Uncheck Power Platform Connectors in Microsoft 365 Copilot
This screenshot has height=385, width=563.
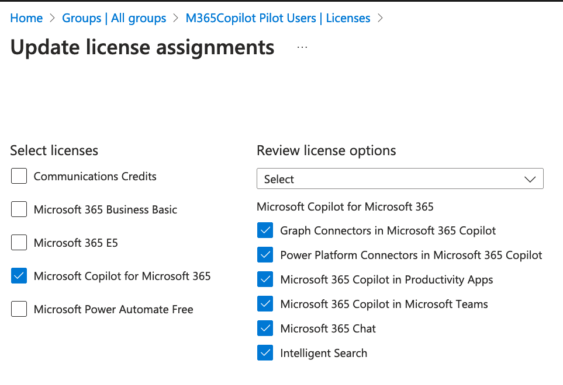(265, 255)
